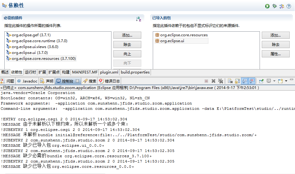This screenshot has height=174, width=295.
Task: Clear the console output
Action: point(230,81)
